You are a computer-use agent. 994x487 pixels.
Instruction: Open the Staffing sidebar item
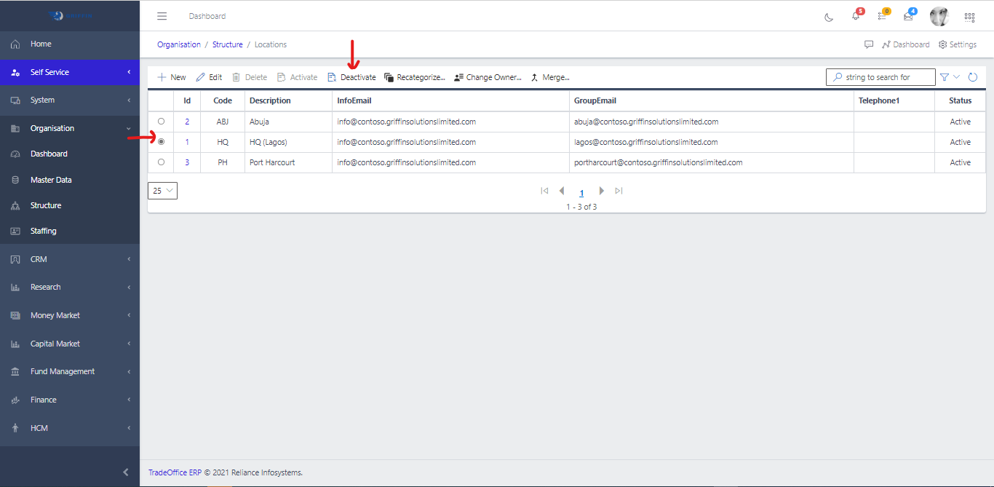pos(44,231)
